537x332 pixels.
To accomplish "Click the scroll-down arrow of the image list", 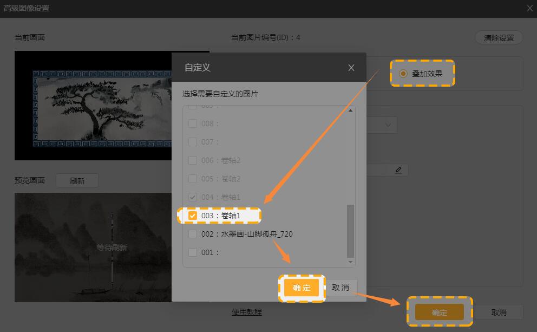I will [x=350, y=262].
